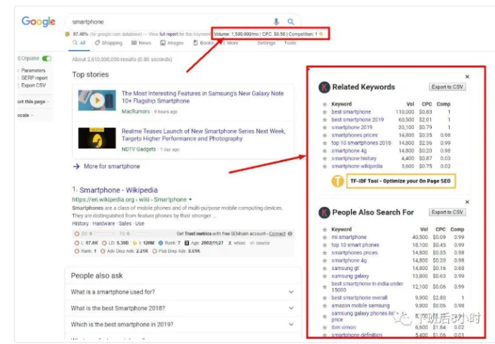
Task: Switch to the Shopping tab
Action: (x=108, y=42)
